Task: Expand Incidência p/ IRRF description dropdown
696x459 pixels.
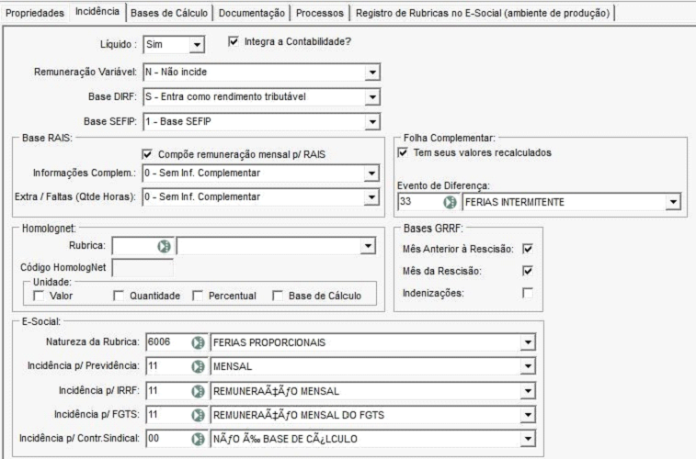Action: coord(528,391)
